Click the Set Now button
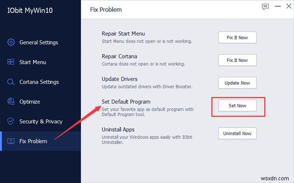 coord(237,105)
